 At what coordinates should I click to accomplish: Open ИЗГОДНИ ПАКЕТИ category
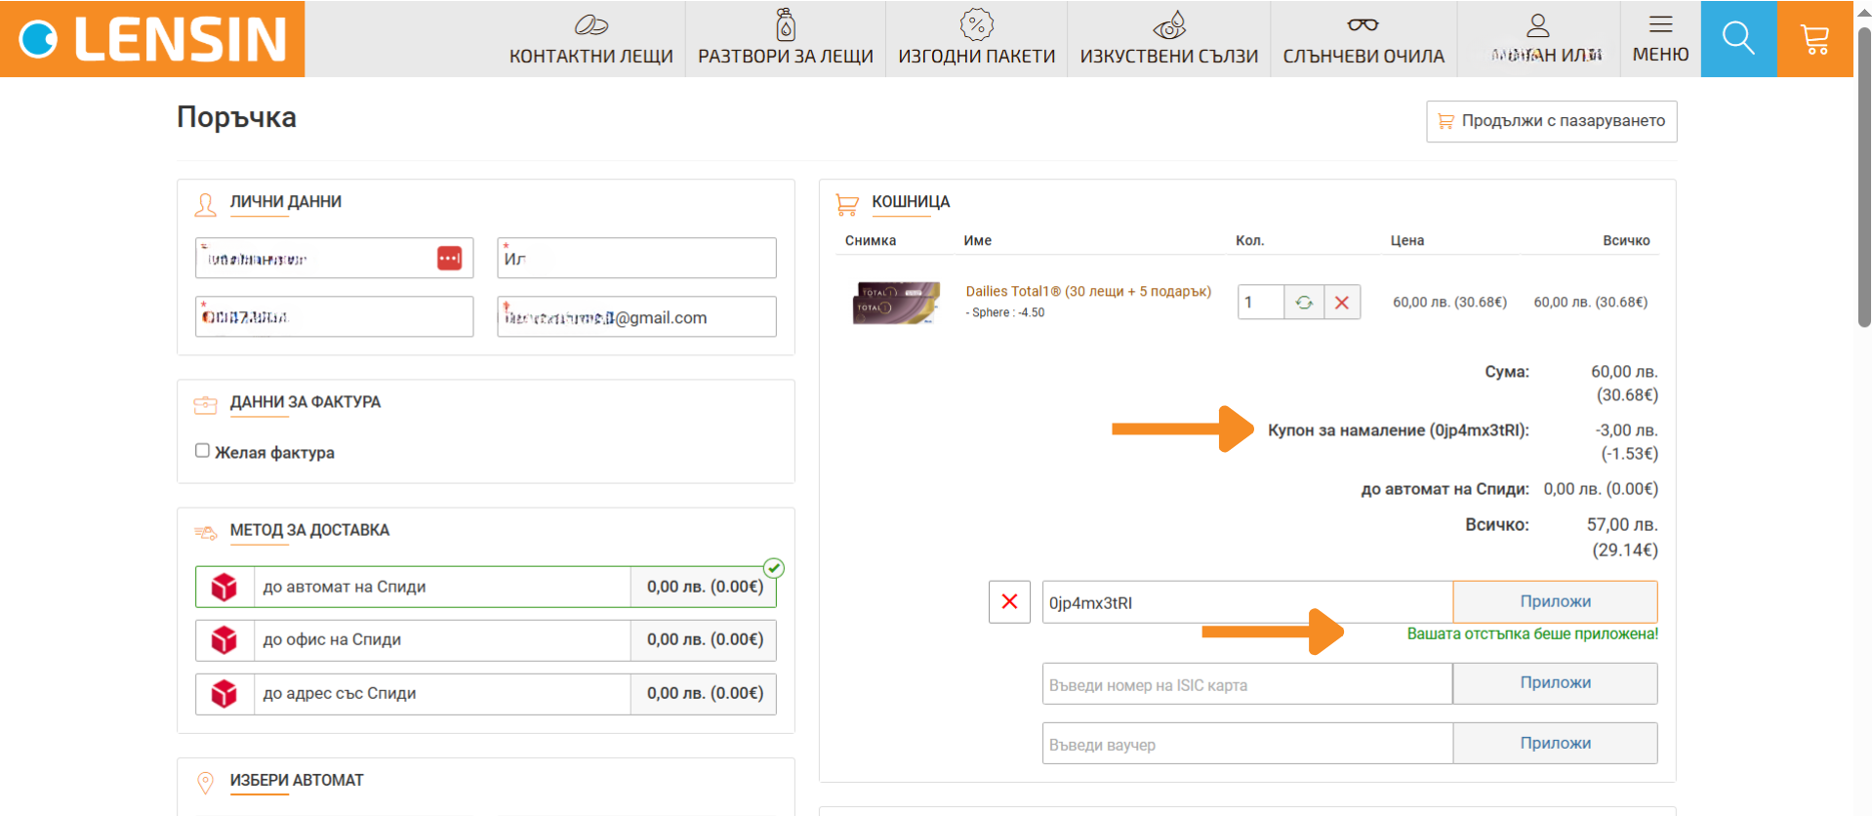tap(976, 39)
